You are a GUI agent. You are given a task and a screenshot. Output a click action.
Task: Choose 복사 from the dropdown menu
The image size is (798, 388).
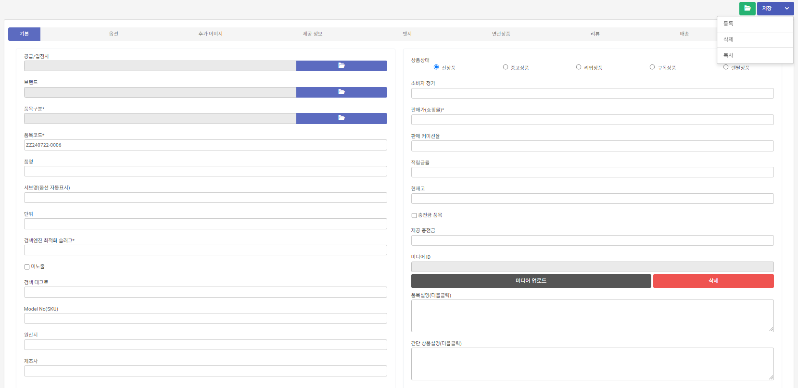(x=755, y=55)
